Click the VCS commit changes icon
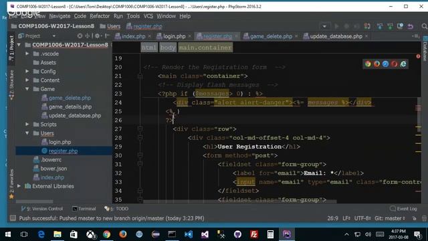428x241 pixels. pyautogui.click(x=390, y=26)
